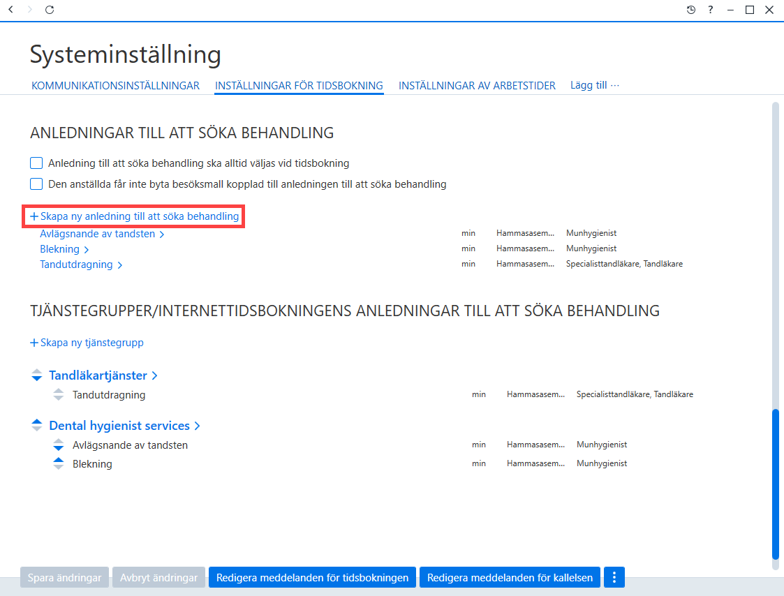Image resolution: width=784 pixels, height=596 pixels.
Task: Move Avlägsnande av tandsten service with arrows
Action: point(59,445)
